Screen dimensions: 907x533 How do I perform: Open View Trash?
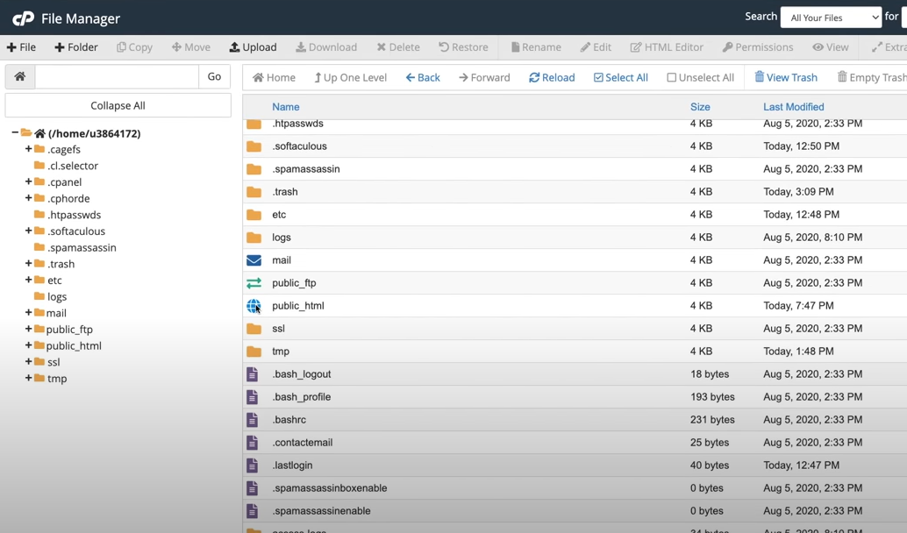(x=785, y=77)
